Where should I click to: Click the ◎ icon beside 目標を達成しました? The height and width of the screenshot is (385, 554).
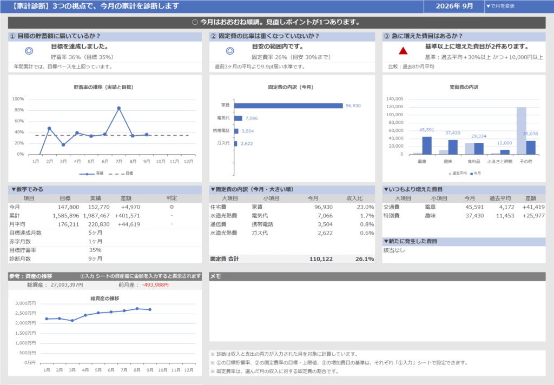(x=29, y=51)
